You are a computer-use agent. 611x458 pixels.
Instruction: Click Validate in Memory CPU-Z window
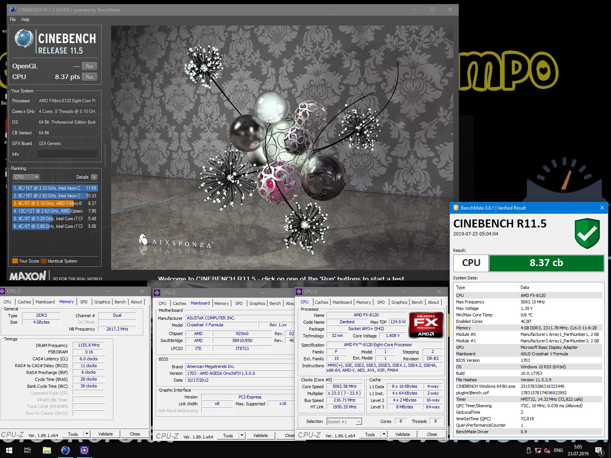[x=105, y=434]
